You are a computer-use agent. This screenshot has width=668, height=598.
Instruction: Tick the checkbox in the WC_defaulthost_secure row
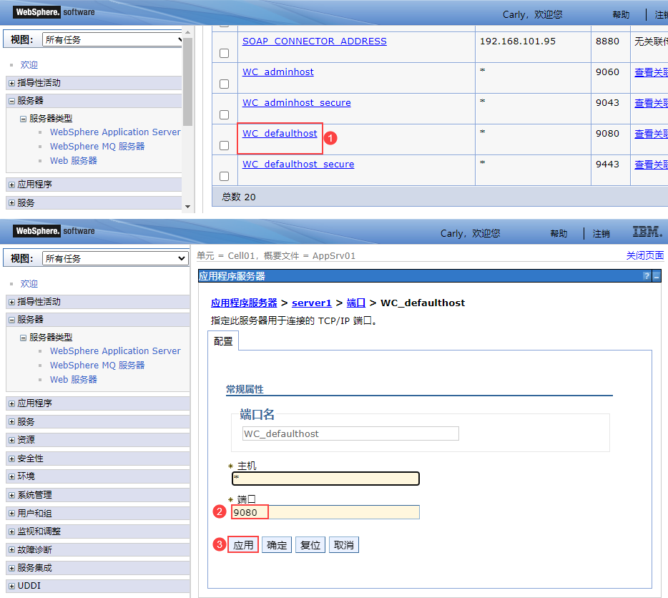tap(224, 176)
